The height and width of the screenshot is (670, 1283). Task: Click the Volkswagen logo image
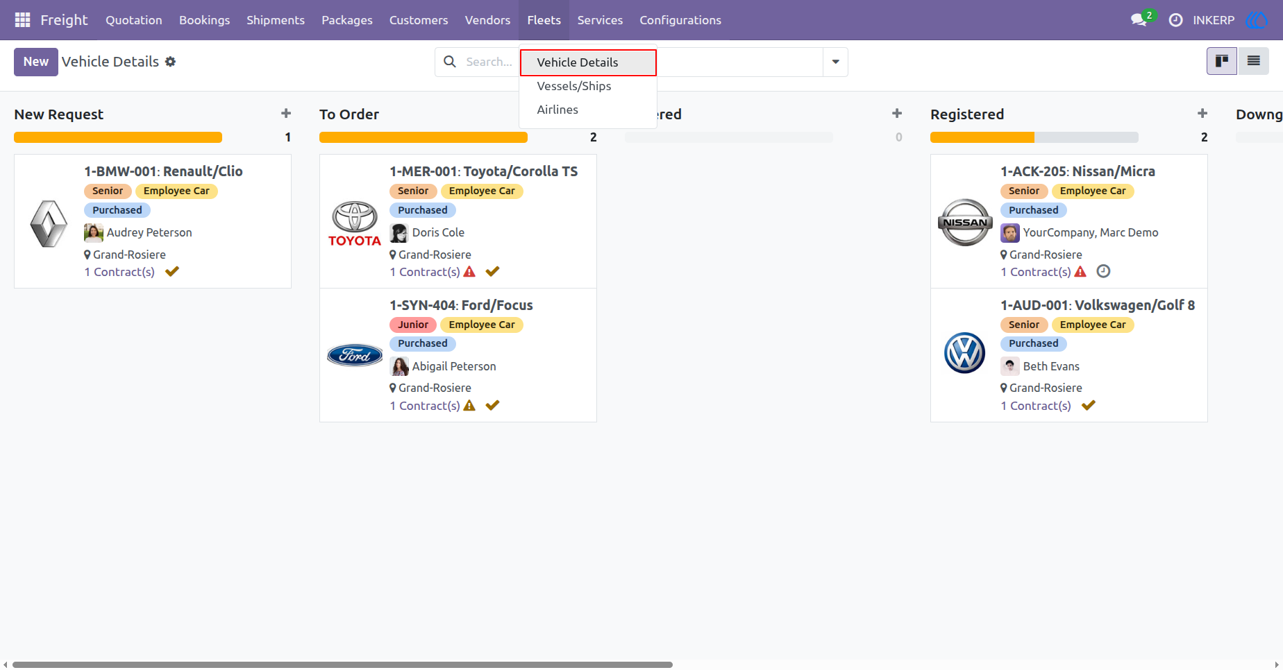(965, 353)
